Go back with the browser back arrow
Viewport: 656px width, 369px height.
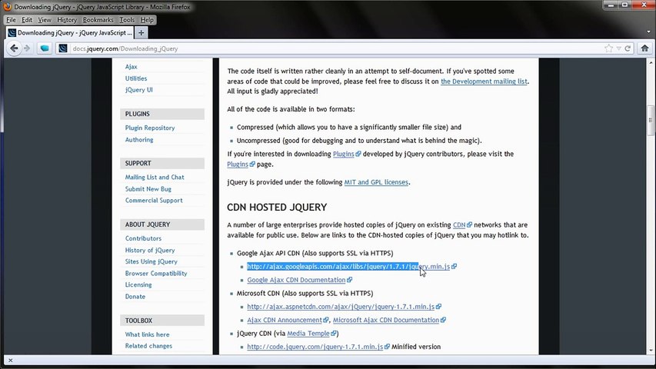pyautogui.click(x=14, y=48)
